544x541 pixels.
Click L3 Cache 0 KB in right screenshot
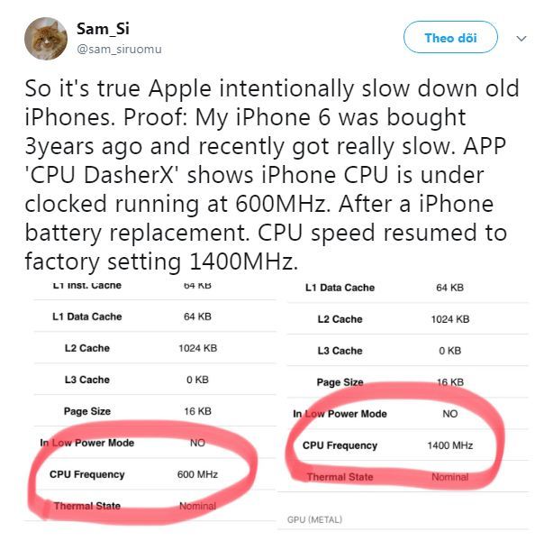[x=387, y=351]
